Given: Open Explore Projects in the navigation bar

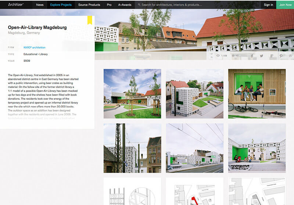Looking at the screenshot, I should (x=61, y=5).
